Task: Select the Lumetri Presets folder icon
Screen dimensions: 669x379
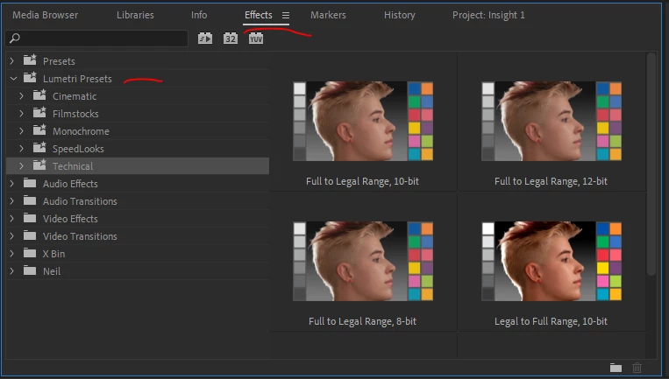Action: pos(30,78)
